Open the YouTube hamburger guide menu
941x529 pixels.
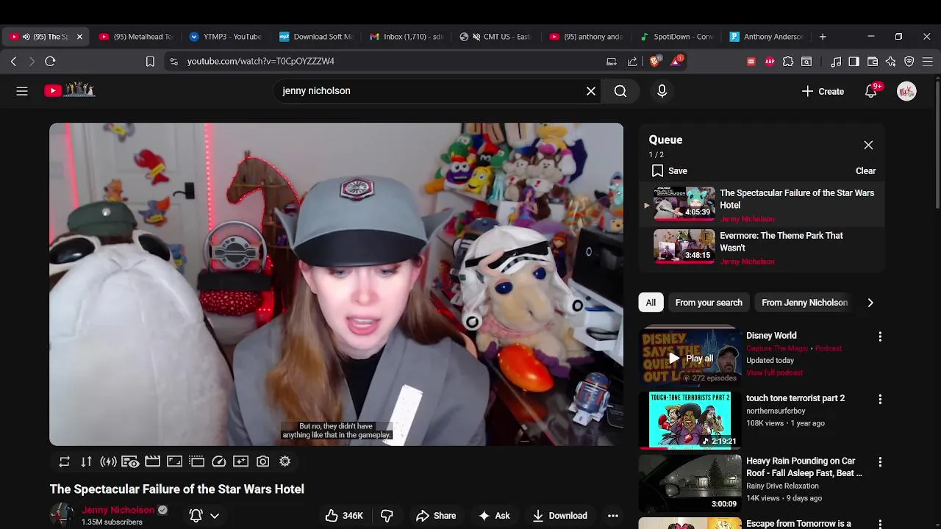tap(22, 91)
